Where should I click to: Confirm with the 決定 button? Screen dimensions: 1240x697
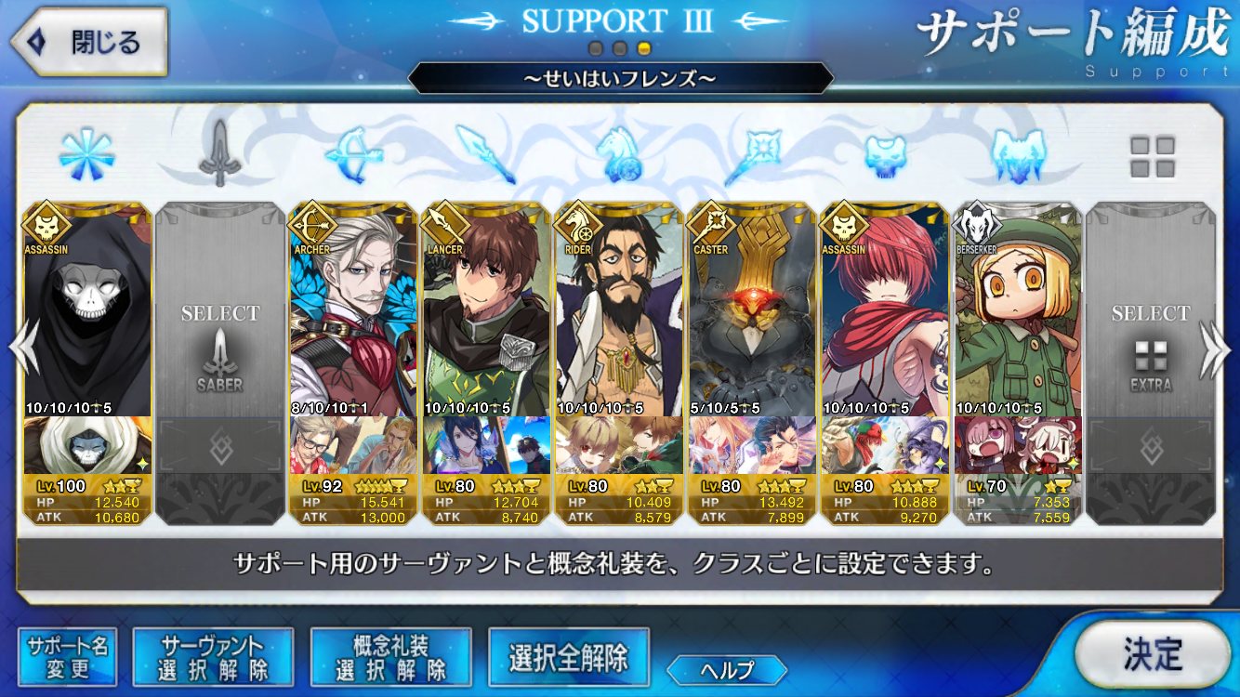click(1153, 654)
